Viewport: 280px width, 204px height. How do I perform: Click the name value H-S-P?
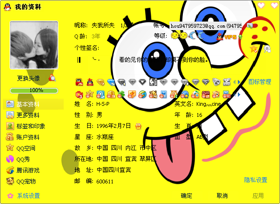(103, 104)
